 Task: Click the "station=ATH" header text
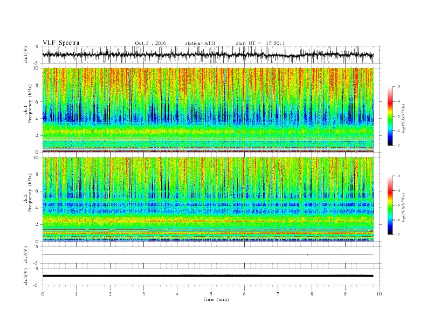[x=200, y=43]
